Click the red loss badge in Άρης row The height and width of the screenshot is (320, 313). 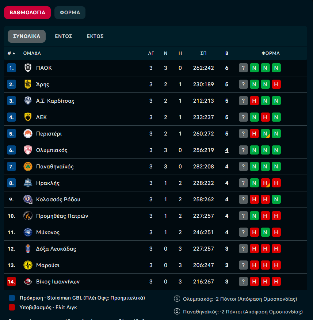276,84
